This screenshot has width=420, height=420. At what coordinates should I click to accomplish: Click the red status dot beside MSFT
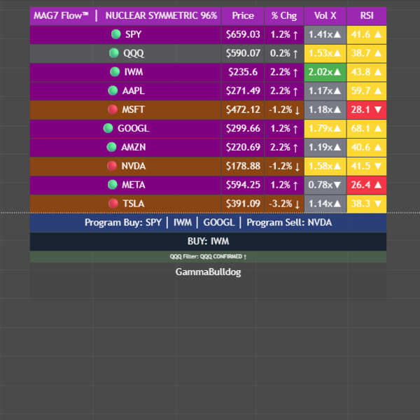113,109
